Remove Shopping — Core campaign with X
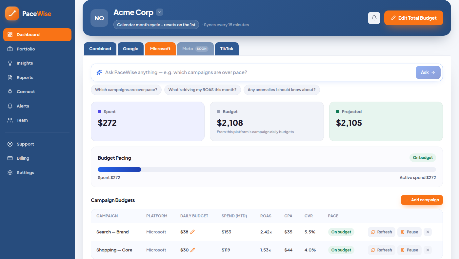The width and height of the screenshot is (459, 259). tap(428, 250)
